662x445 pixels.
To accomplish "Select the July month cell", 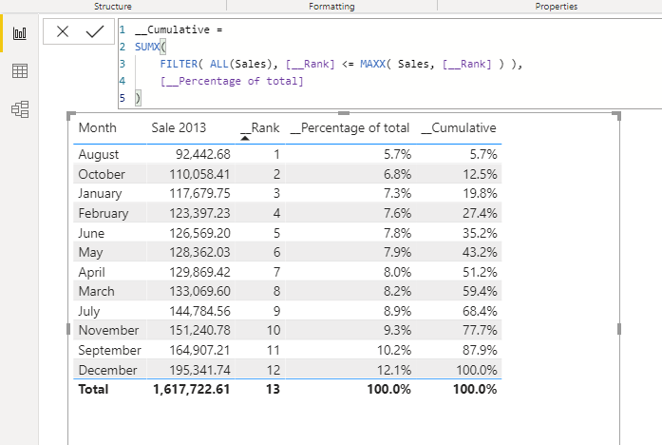I will coord(89,311).
